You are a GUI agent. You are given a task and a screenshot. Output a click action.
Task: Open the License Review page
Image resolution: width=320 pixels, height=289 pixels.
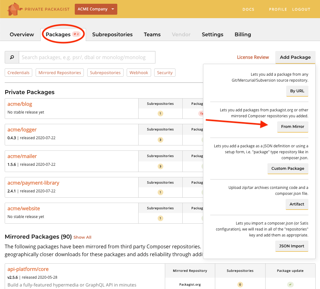click(253, 57)
